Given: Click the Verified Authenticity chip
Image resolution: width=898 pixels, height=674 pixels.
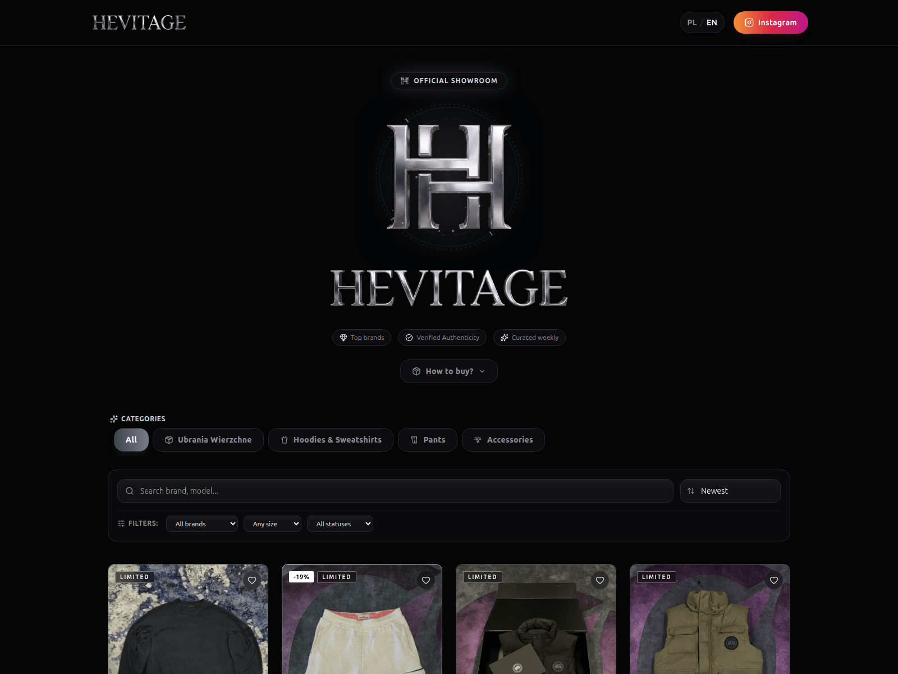Looking at the screenshot, I should [x=442, y=338].
